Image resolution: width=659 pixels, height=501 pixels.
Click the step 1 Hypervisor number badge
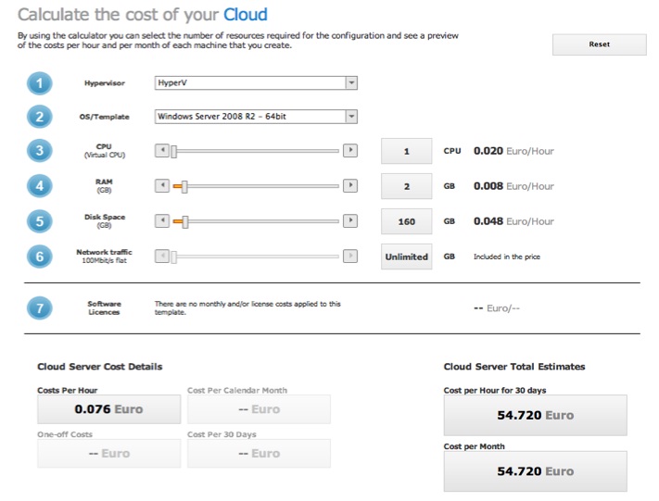tap(40, 83)
